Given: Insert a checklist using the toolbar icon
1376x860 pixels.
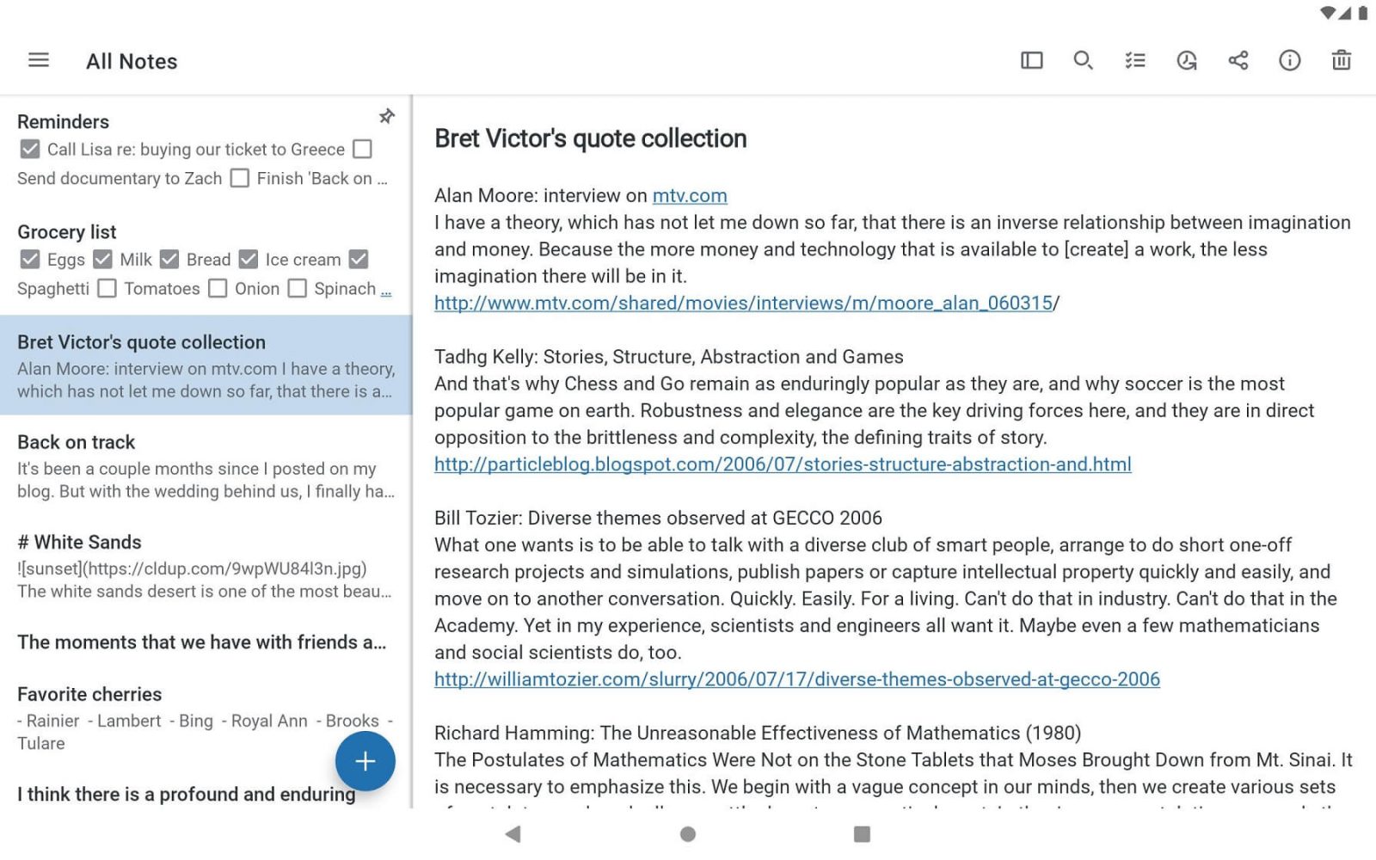Looking at the screenshot, I should tap(1134, 60).
